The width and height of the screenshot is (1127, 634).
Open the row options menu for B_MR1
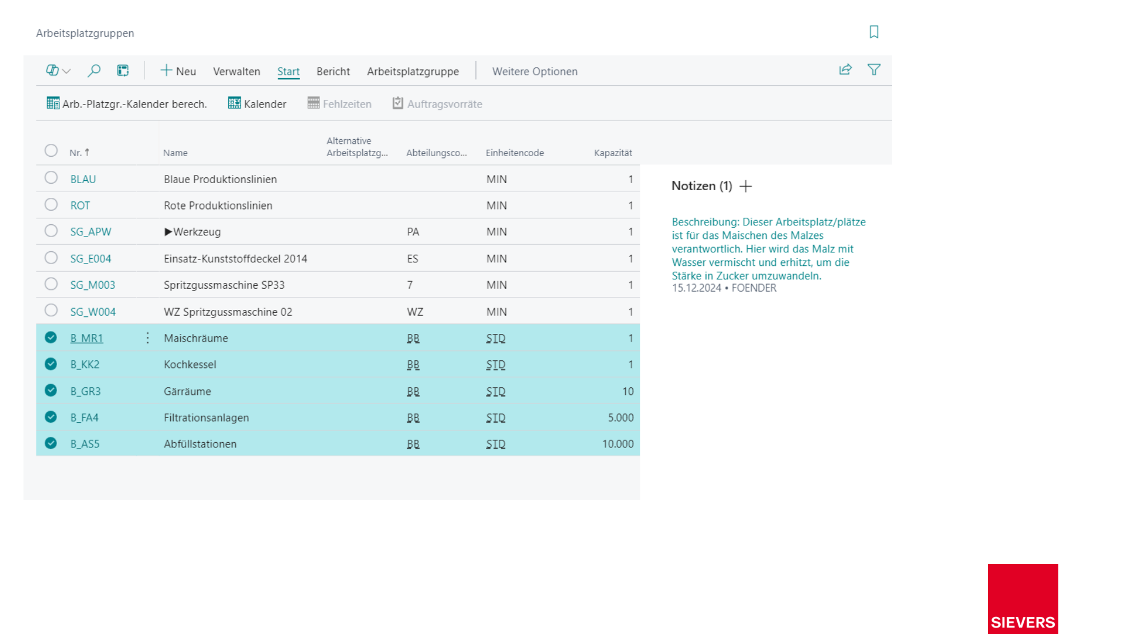[x=147, y=338]
